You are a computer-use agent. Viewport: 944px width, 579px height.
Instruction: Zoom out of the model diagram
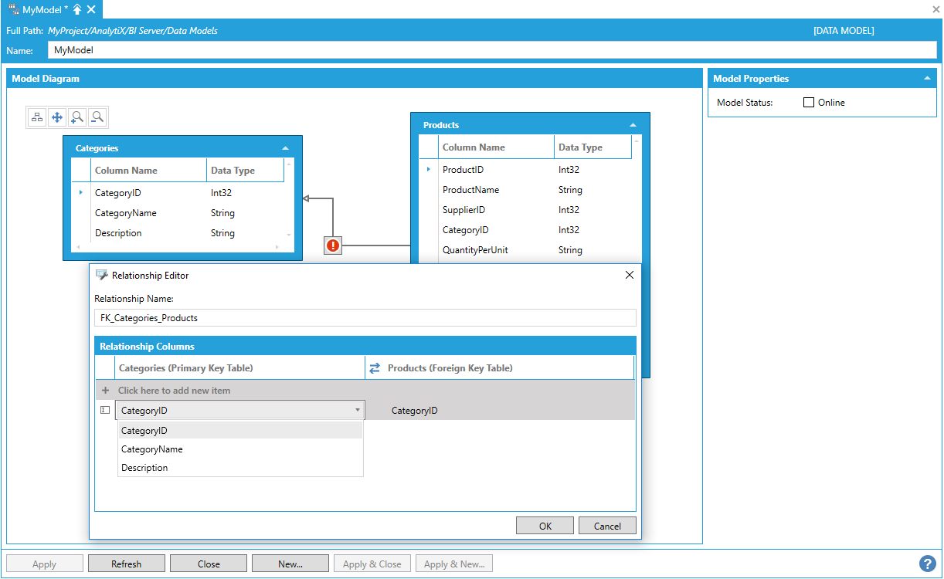97,117
